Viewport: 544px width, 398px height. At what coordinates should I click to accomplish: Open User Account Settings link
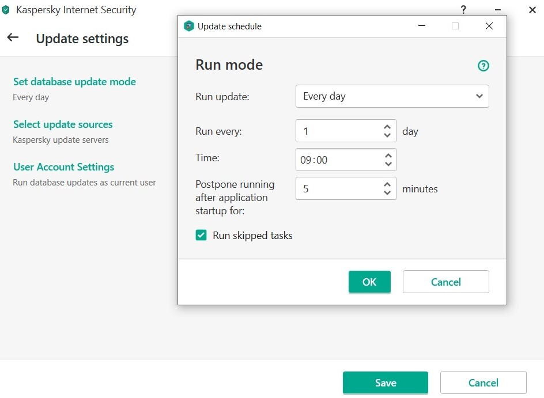tap(64, 167)
